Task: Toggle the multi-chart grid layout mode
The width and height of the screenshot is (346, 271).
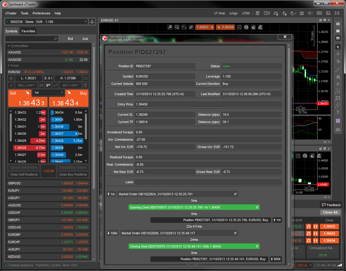Action: coord(338,24)
